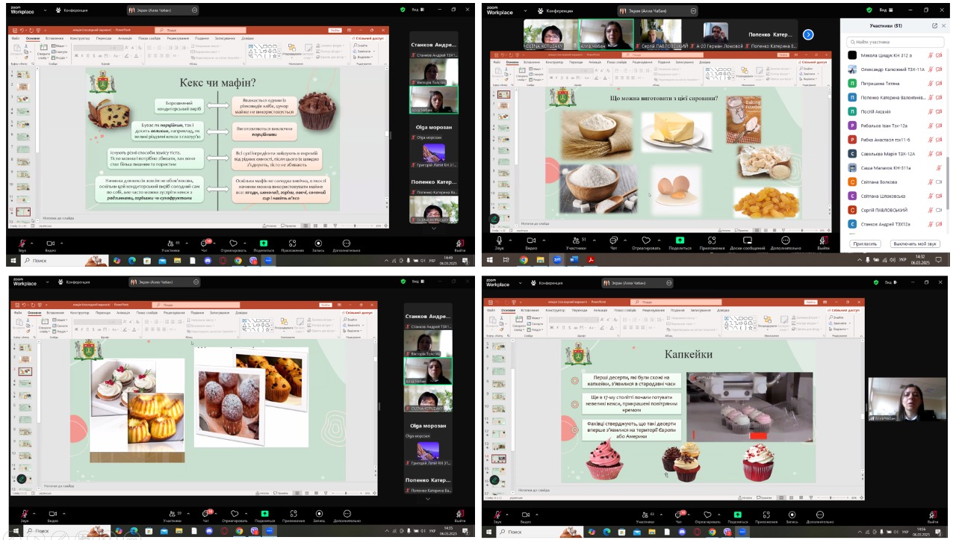Click the green Поделиться share icon beside Доски сообщений
This screenshot has width=956, height=540.
[680, 240]
